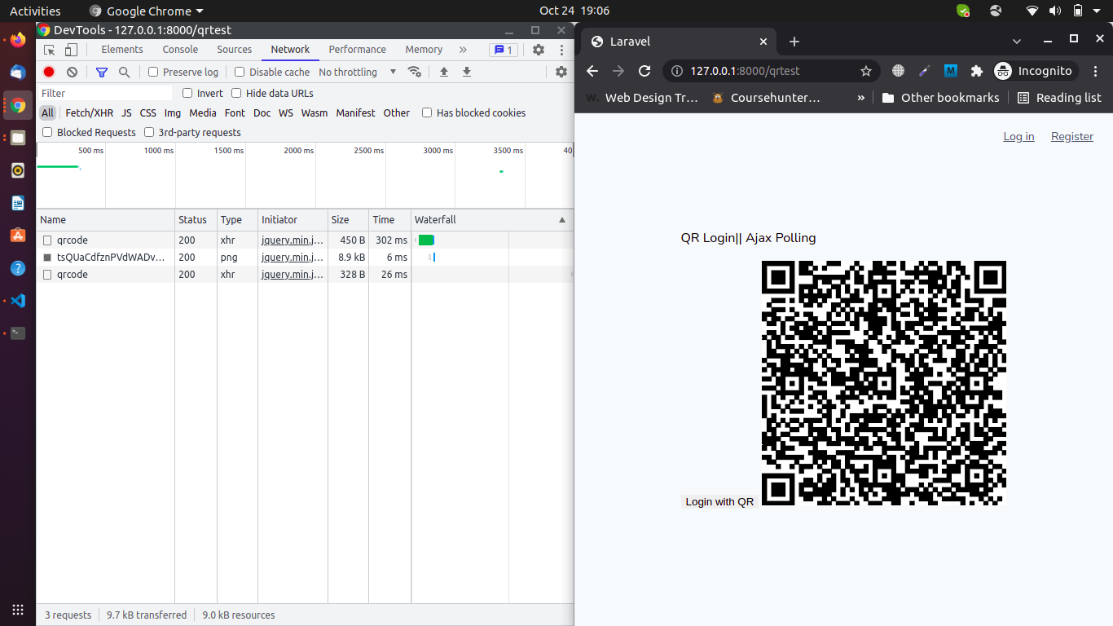The image size is (1113, 626).
Task: Check the Invert filter option
Action: coord(187,93)
